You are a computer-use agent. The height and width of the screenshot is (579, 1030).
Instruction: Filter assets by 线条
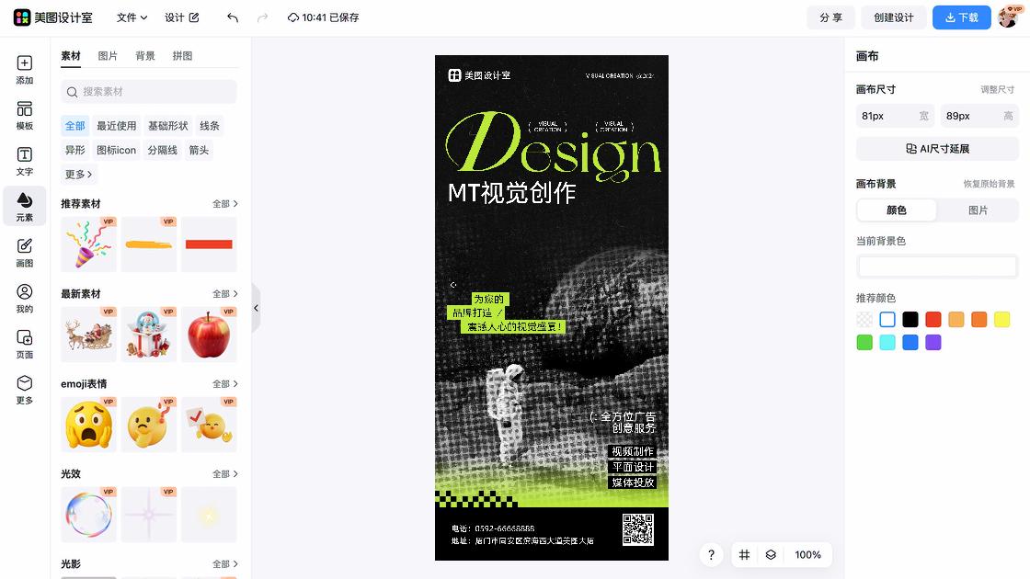point(210,125)
